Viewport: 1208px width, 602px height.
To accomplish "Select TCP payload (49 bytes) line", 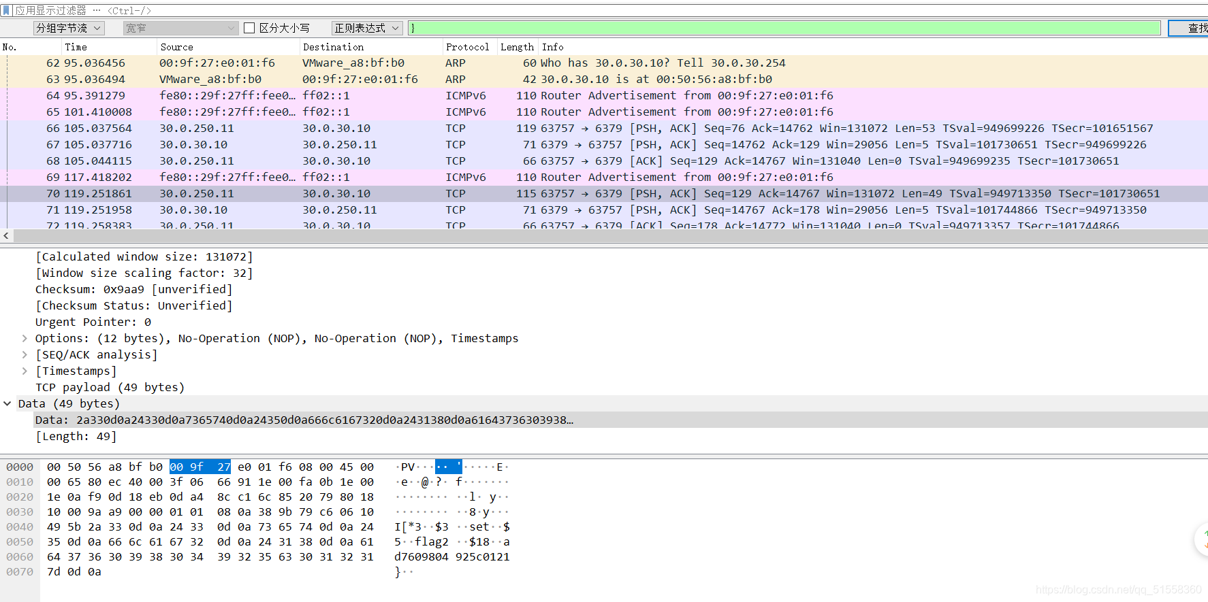I will pyautogui.click(x=110, y=387).
